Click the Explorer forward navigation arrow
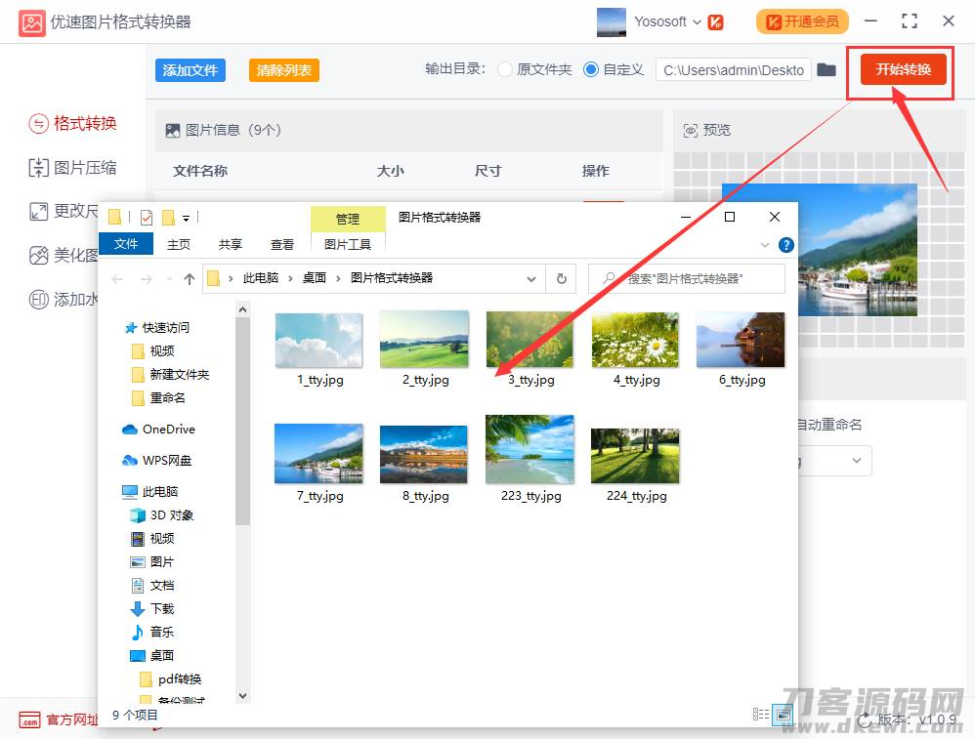This screenshot has height=739, width=975. point(147,279)
